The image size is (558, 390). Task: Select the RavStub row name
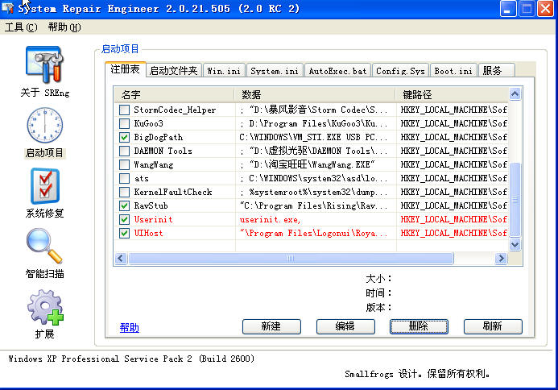point(151,205)
